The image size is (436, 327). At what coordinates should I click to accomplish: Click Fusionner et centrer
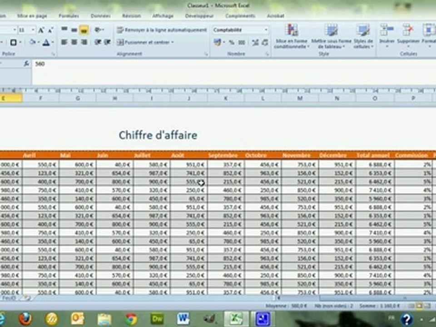(x=143, y=42)
